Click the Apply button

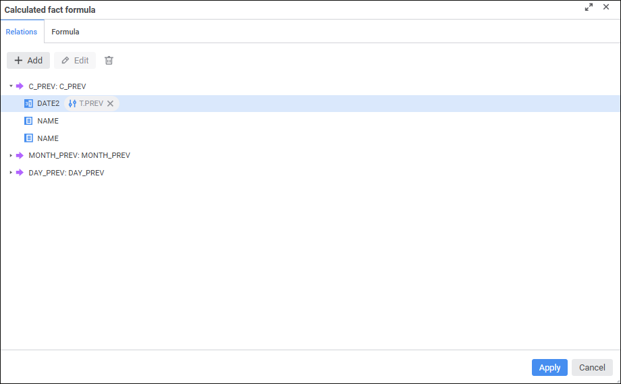point(549,368)
